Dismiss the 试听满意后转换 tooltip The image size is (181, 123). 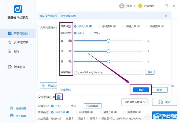coord(144,102)
